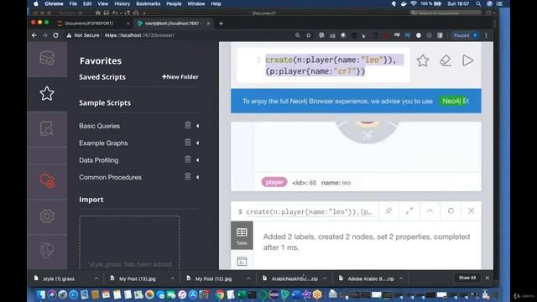Expand result frame to fullscreen
The image size is (537, 302).
click(409, 211)
